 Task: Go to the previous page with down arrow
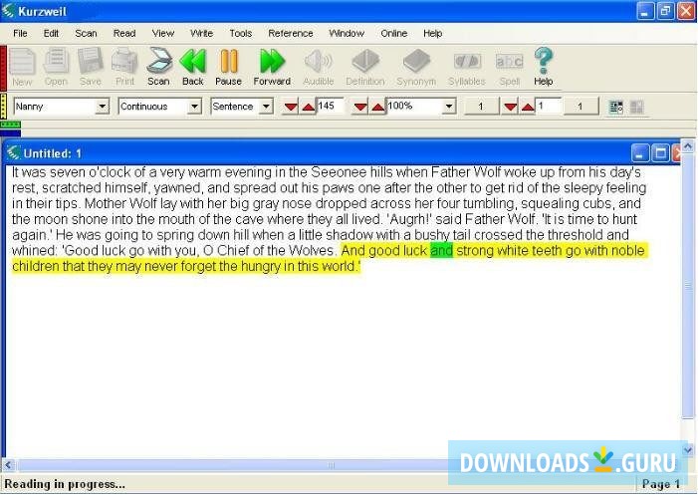511,107
